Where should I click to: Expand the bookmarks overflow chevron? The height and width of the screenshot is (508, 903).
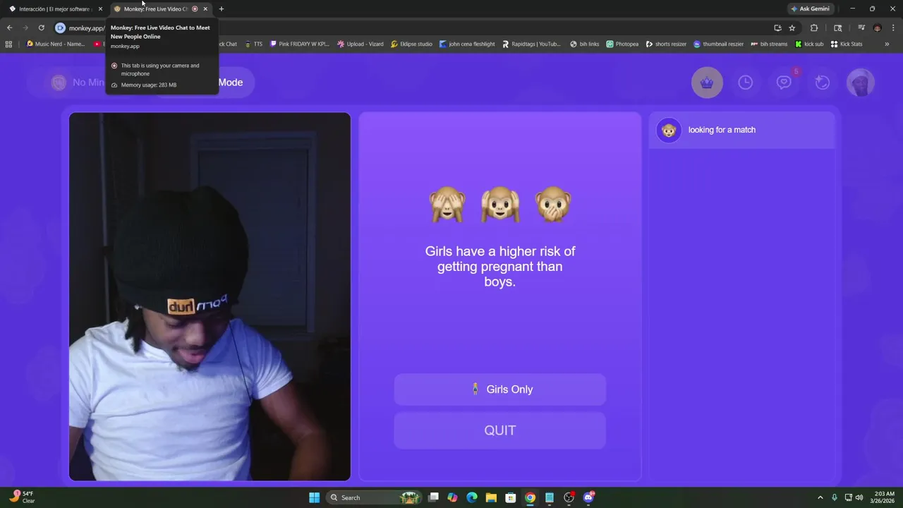click(887, 44)
